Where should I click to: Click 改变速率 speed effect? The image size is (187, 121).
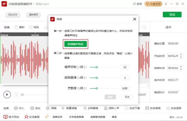(174, 108)
